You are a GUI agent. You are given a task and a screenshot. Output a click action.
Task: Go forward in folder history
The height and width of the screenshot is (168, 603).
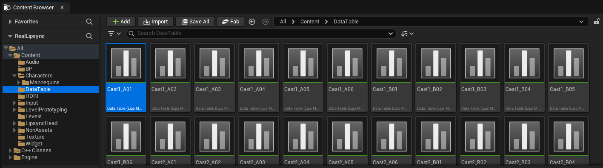coord(266,22)
